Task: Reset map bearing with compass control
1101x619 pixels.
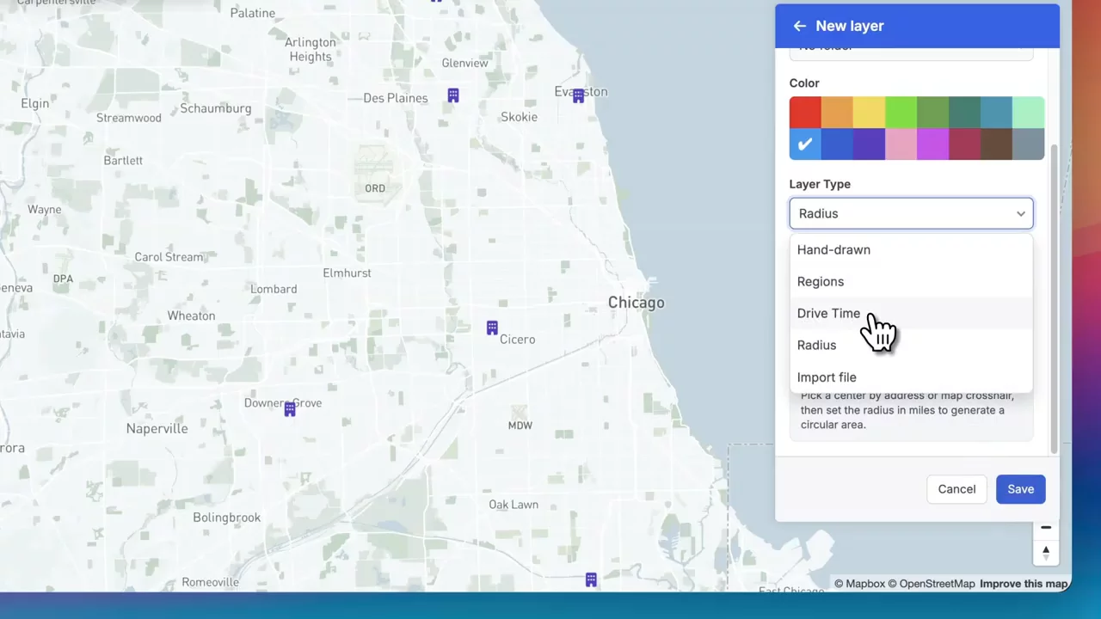Action: click(x=1046, y=552)
